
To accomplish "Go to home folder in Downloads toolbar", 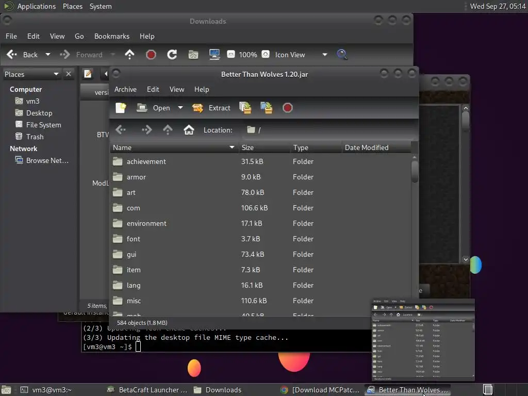I will point(193,55).
